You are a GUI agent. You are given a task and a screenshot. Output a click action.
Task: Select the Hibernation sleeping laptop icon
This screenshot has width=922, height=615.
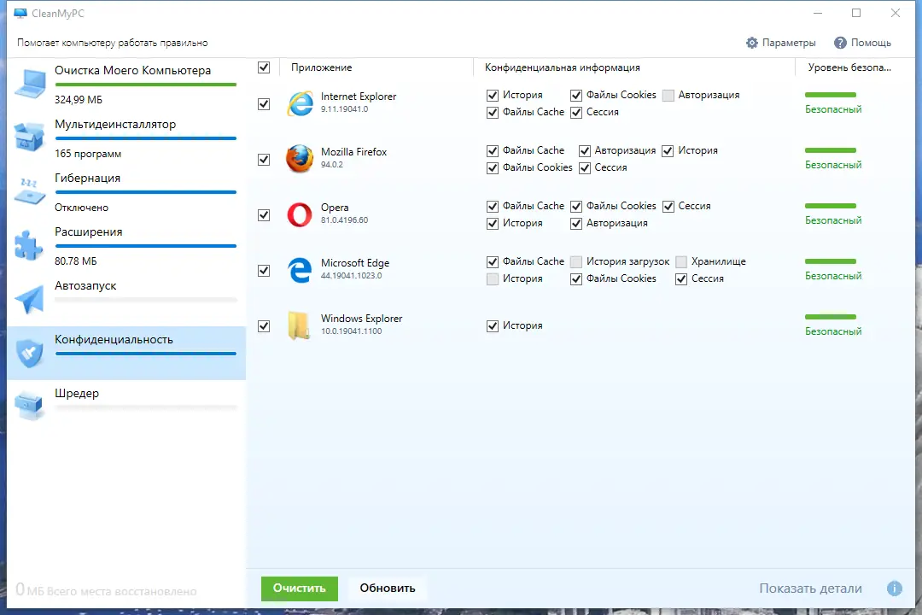tap(29, 190)
